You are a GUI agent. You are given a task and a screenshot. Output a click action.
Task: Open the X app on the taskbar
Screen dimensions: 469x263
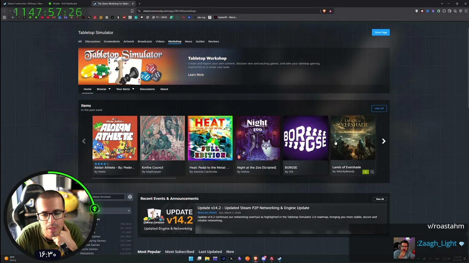tap(231, 259)
